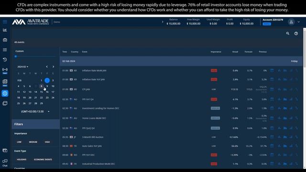Image resolution: width=306 pixels, height=172 pixels.
Task: Toggle the MEDIUM importance filter
Action: (33, 142)
